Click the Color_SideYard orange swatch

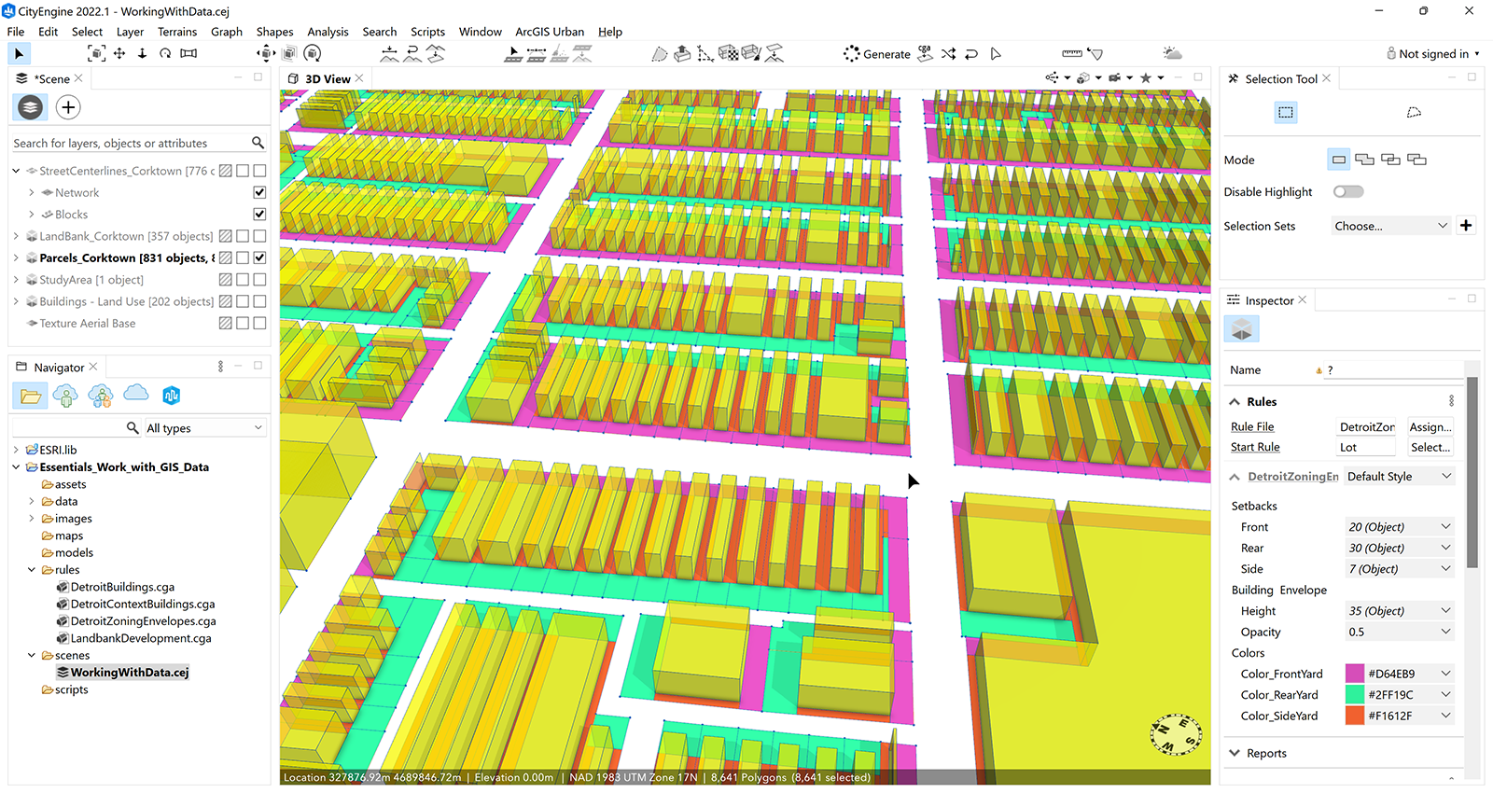pos(1355,716)
